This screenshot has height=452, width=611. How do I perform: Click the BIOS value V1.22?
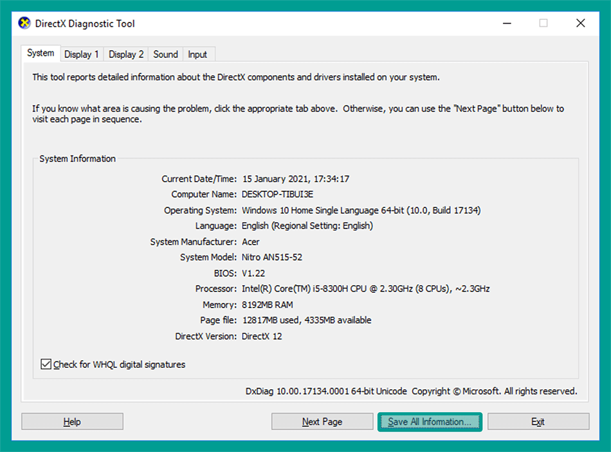[253, 274]
